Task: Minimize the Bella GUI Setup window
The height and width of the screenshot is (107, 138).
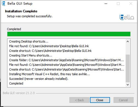Action: tap(106, 4)
